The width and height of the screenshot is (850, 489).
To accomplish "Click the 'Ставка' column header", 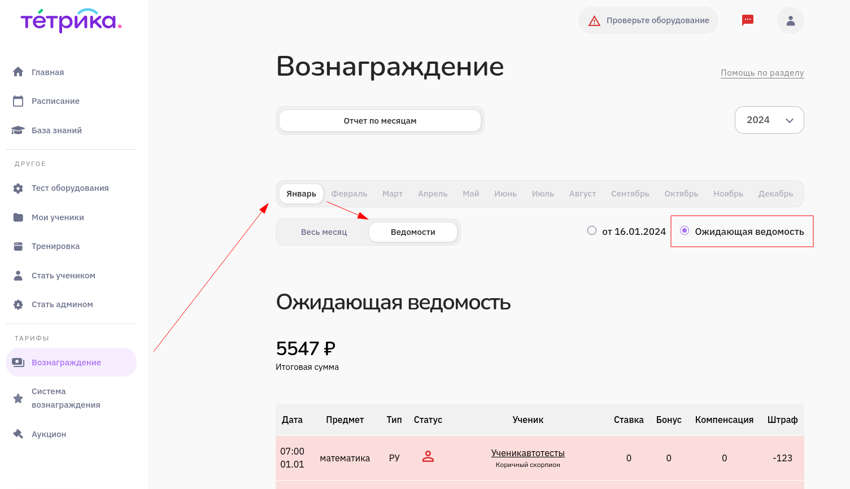I will (629, 420).
